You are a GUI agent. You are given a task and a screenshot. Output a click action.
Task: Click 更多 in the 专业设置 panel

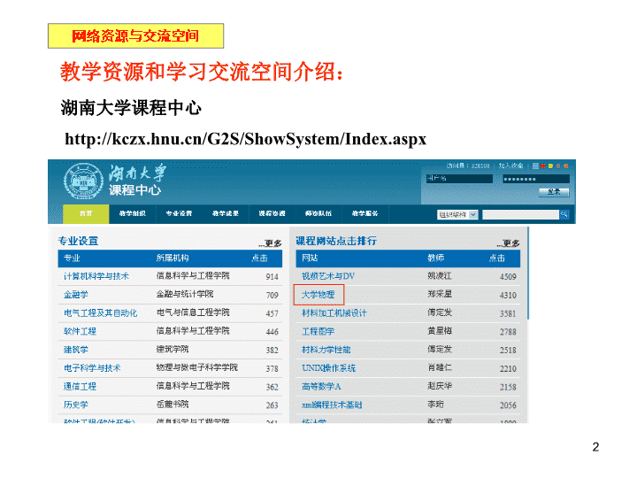(x=271, y=243)
